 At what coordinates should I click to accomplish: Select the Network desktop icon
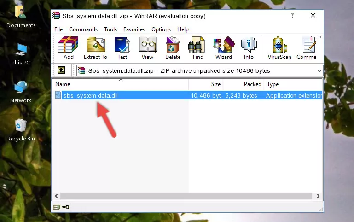click(x=21, y=92)
